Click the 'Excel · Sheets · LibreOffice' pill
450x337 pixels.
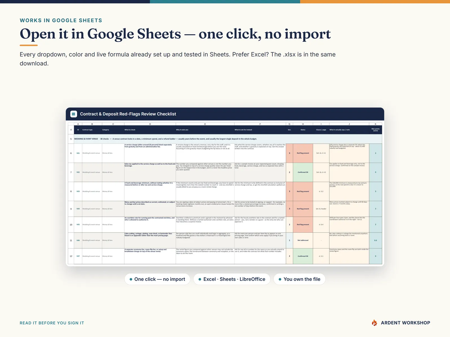232,279
